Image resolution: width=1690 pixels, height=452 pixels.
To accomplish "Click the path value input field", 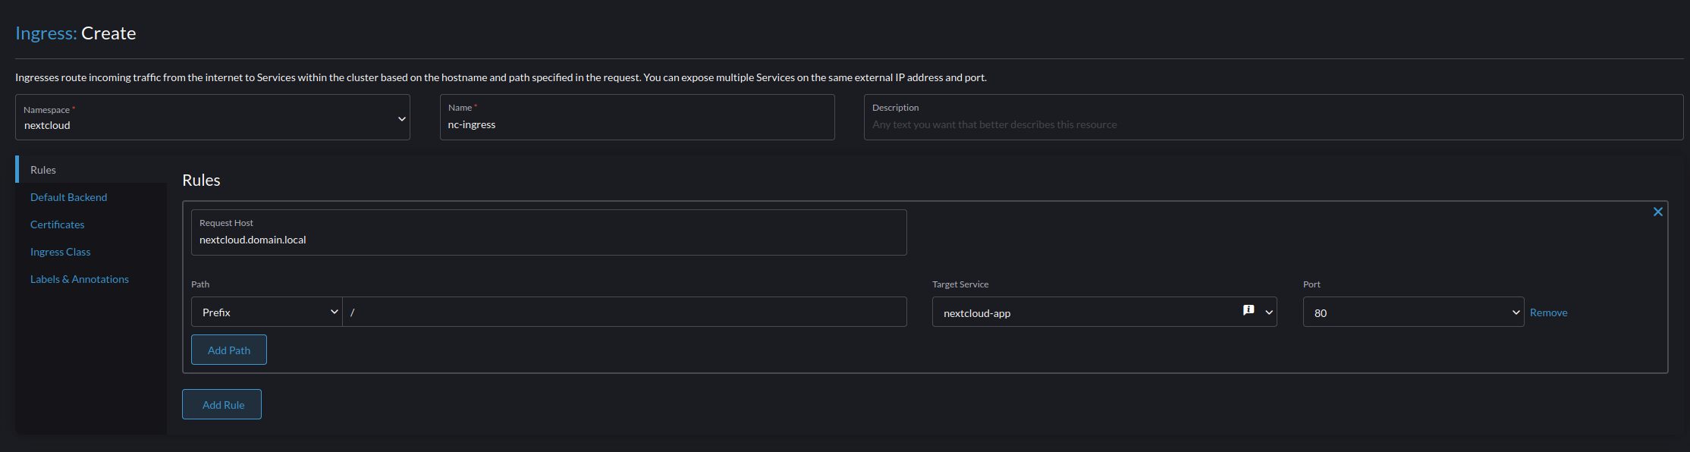I will click(x=624, y=312).
